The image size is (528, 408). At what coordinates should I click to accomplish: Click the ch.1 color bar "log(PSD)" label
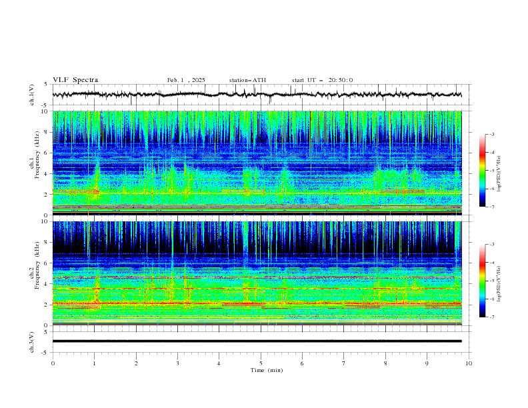click(x=499, y=174)
